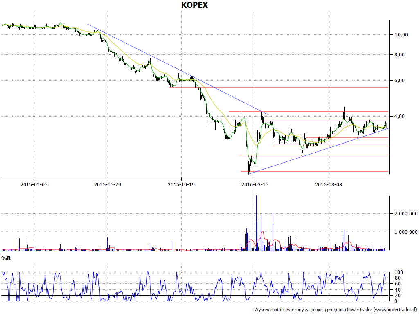Click the 10,00 price axis label

point(401,34)
